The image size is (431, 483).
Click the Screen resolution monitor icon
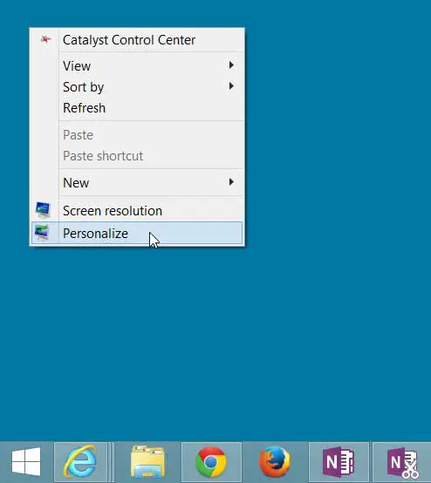pos(43,209)
